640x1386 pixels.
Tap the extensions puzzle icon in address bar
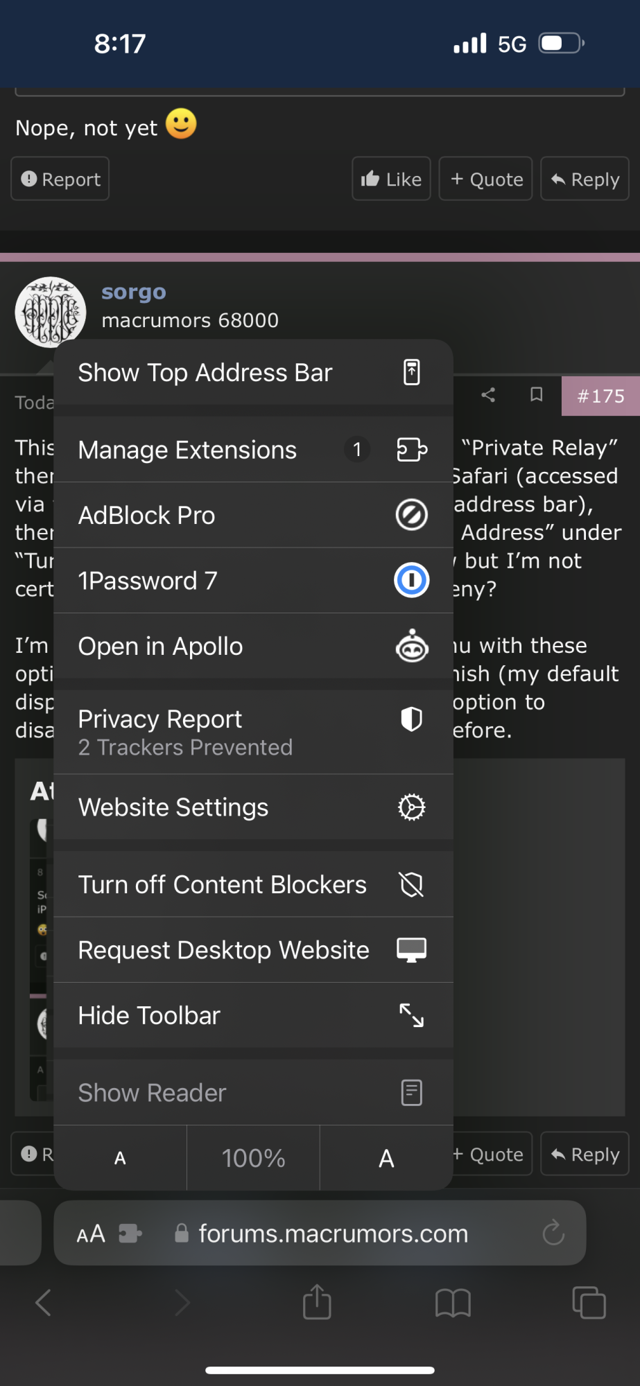pyautogui.click(x=130, y=1234)
